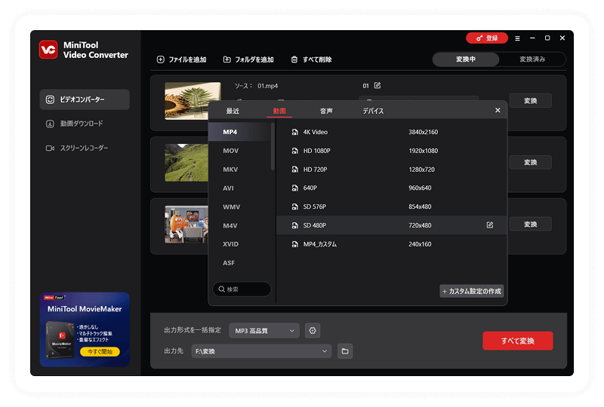This screenshot has width=604, height=407.
Task: Switch to the 変換中 tab
Action: click(466, 60)
